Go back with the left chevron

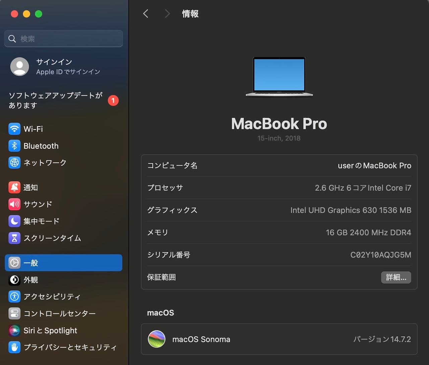click(x=146, y=14)
